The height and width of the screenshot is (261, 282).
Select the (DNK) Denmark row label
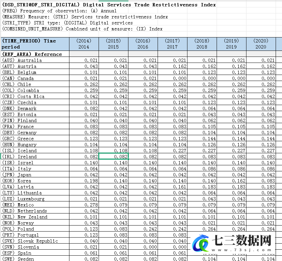35,108
